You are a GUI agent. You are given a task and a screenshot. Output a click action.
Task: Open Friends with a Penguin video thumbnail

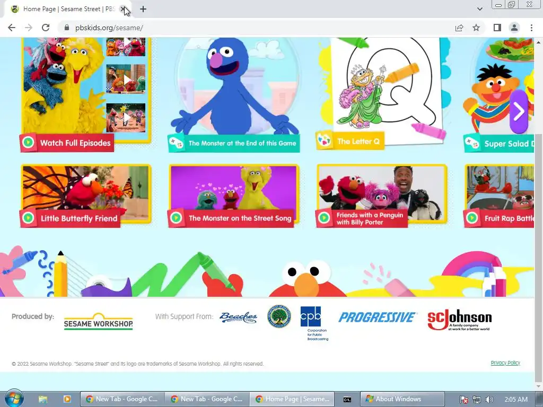pyautogui.click(x=382, y=193)
